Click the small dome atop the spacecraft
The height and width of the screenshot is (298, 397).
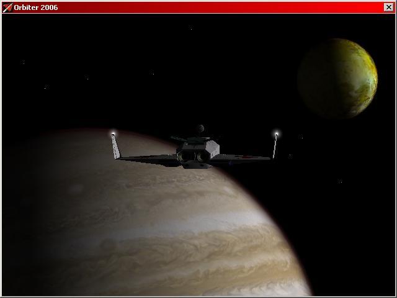point(200,129)
